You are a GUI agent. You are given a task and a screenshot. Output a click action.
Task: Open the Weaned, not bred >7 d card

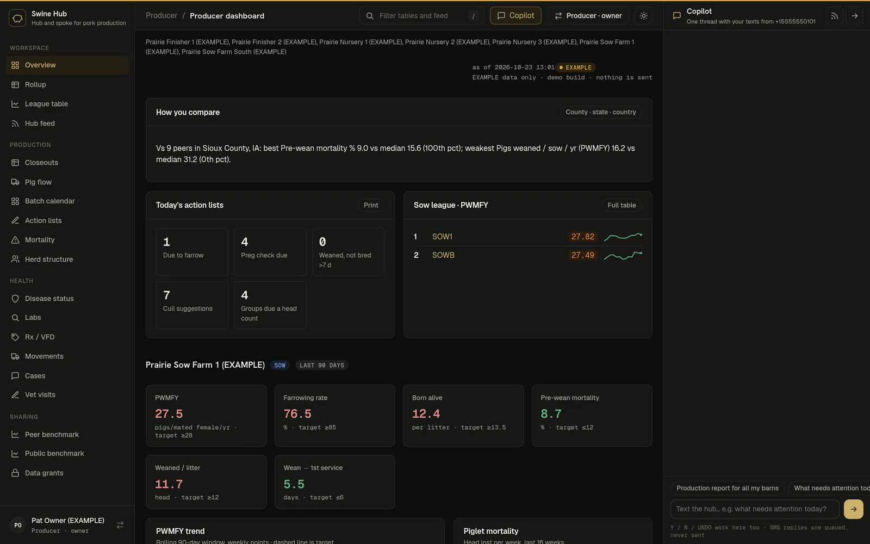pos(348,251)
